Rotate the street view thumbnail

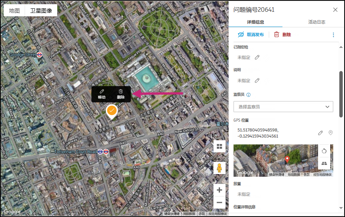click(x=324, y=151)
